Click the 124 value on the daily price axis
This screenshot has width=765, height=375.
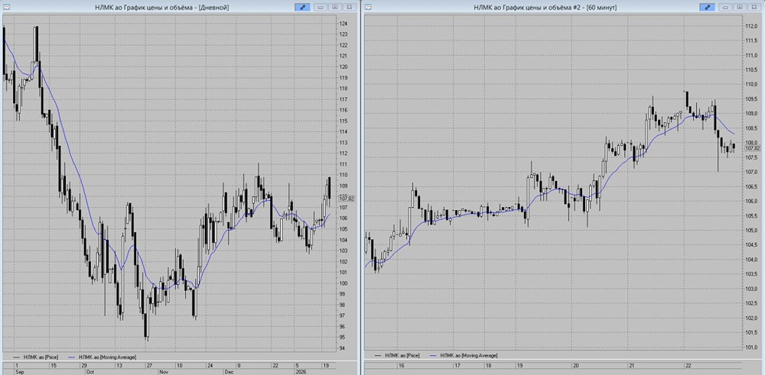(343, 24)
